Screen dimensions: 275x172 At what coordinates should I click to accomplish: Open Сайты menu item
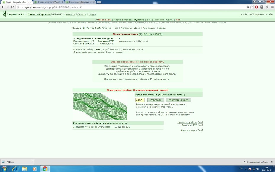[x=170, y=20]
